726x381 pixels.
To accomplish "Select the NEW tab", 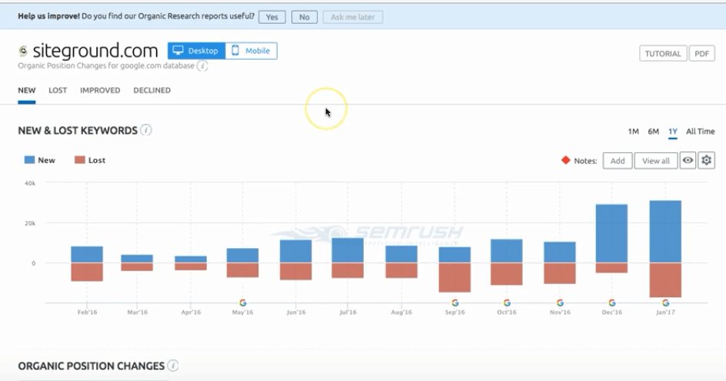I will (x=27, y=90).
